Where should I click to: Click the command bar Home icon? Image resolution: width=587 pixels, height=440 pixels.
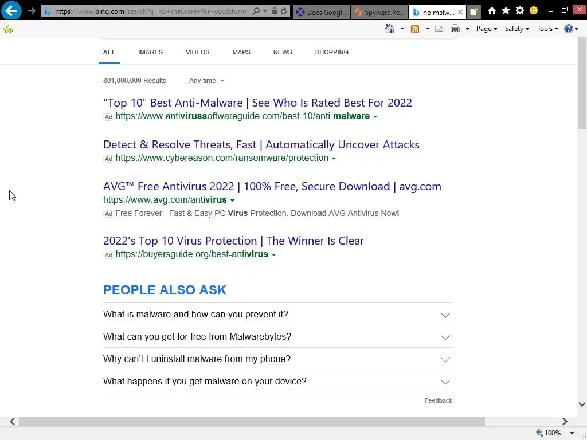(x=390, y=29)
